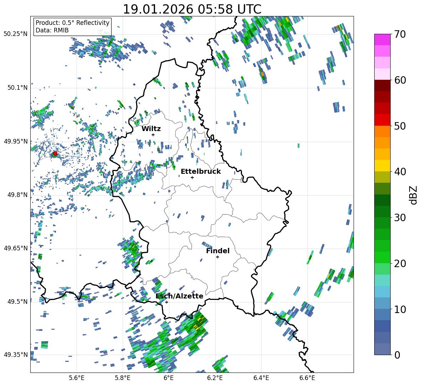Click the Esch/Alzette city label
This screenshot has width=422, height=385.
click(180, 296)
